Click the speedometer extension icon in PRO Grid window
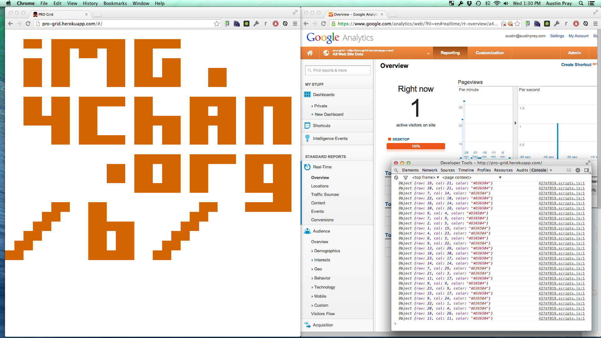The height and width of the screenshot is (338, 601). pyautogui.click(x=237, y=24)
